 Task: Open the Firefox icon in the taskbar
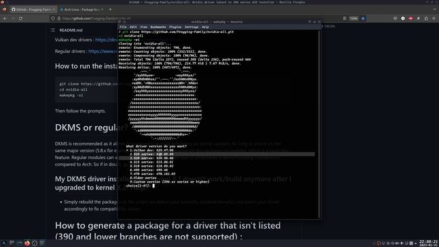coord(27,243)
